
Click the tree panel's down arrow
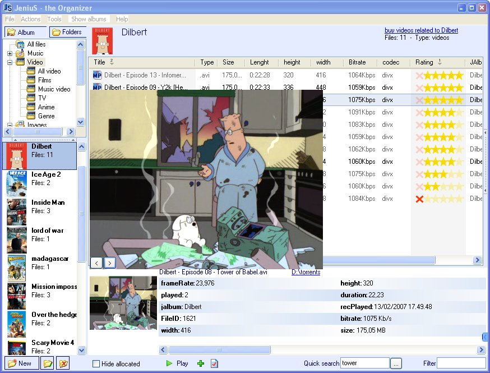(x=81, y=122)
